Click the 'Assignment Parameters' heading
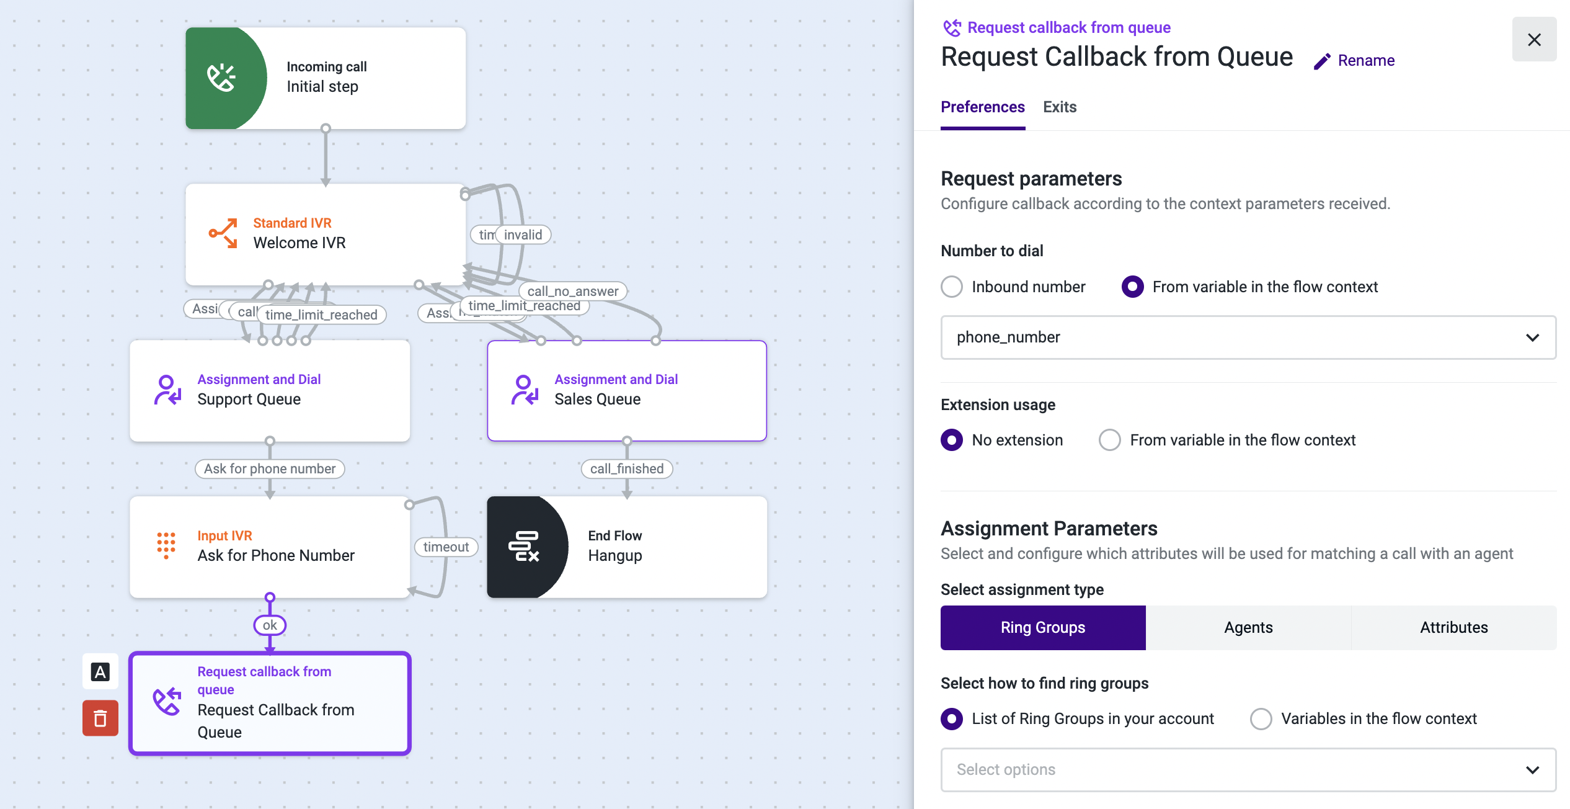1570x809 pixels. (1049, 529)
